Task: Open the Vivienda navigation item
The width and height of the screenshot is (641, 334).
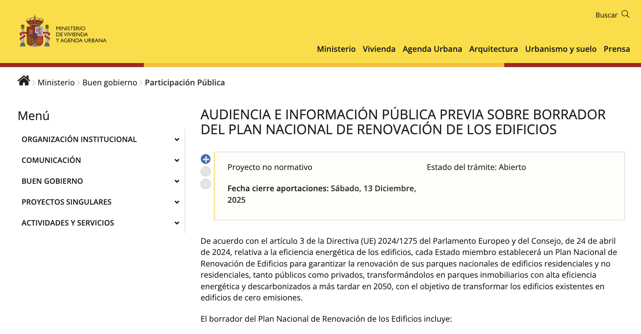Action: (379, 49)
